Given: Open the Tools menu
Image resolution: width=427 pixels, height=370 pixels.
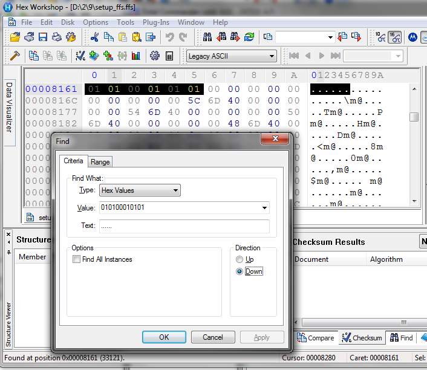Looking at the screenshot, I should pos(126,22).
